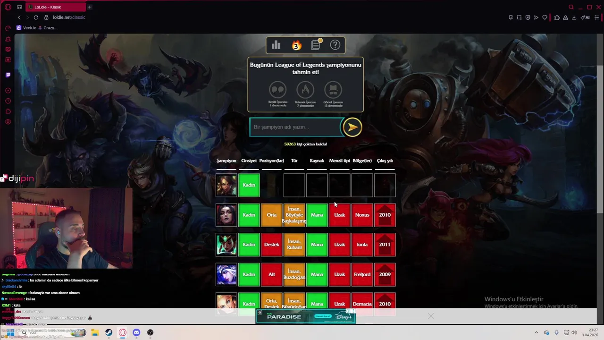604x340 pixels.
Task: Click the snapshot capture icon in toolbar
Action: point(519,17)
